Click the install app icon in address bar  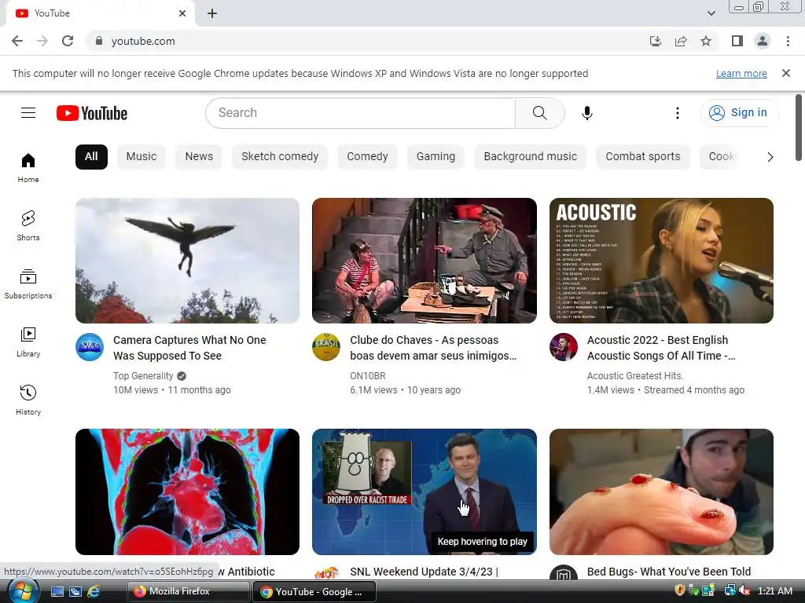click(656, 41)
